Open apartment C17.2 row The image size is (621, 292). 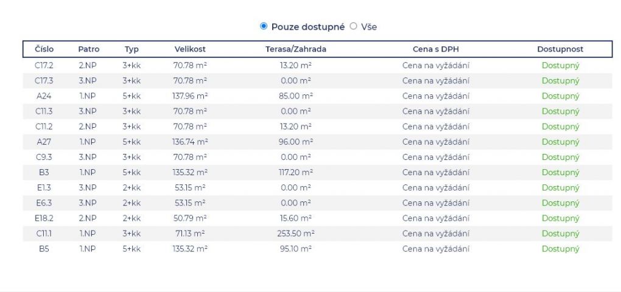(44, 65)
